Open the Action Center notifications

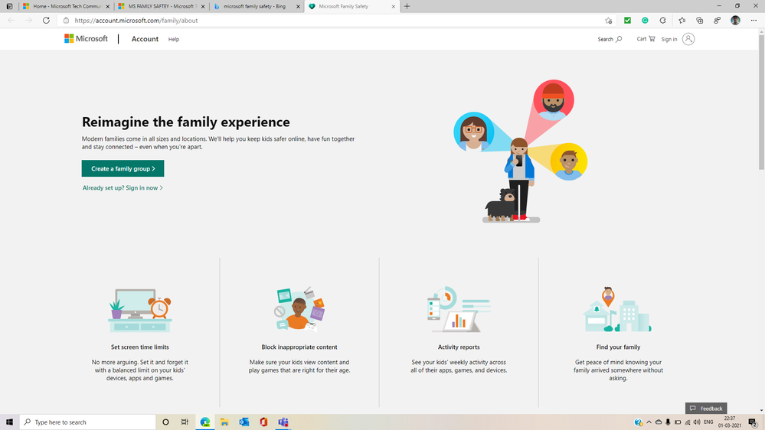point(753,422)
